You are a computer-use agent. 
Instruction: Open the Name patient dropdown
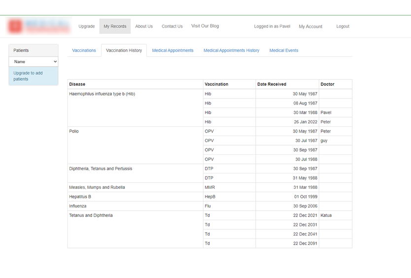coord(34,62)
